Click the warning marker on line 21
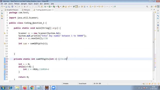 coord(4,64)
